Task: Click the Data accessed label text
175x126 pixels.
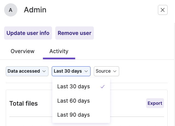Action: coord(24,71)
